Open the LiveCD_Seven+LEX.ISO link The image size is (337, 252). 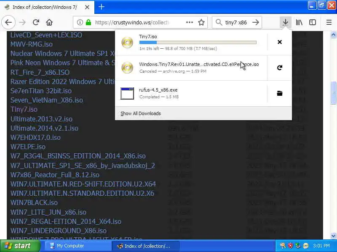coord(46,35)
